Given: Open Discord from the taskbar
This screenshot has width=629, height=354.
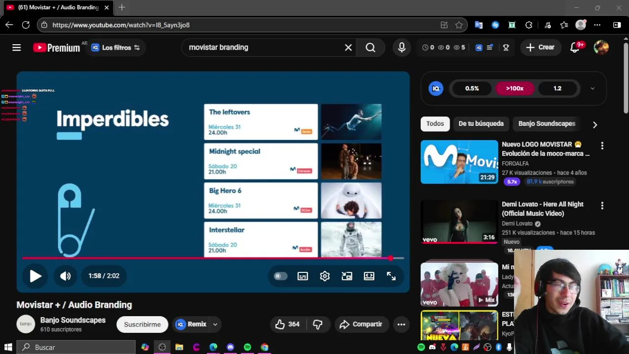Looking at the screenshot, I should point(230,347).
